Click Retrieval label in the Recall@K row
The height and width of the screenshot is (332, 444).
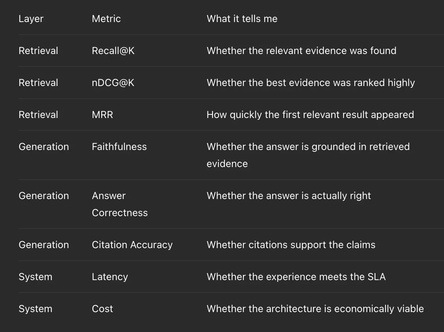coord(38,51)
